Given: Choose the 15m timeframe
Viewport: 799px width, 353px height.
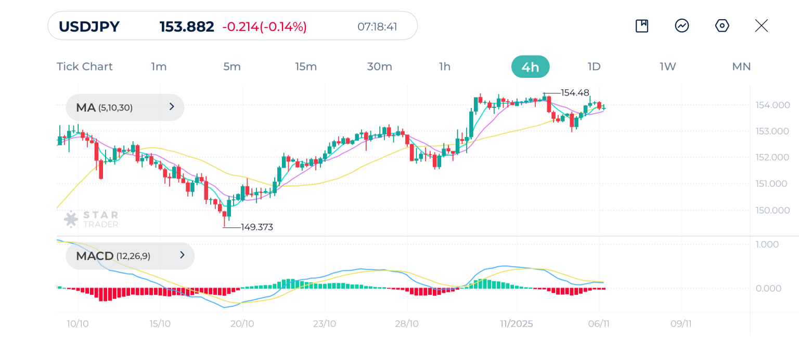Looking at the screenshot, I should coord(306,66).
